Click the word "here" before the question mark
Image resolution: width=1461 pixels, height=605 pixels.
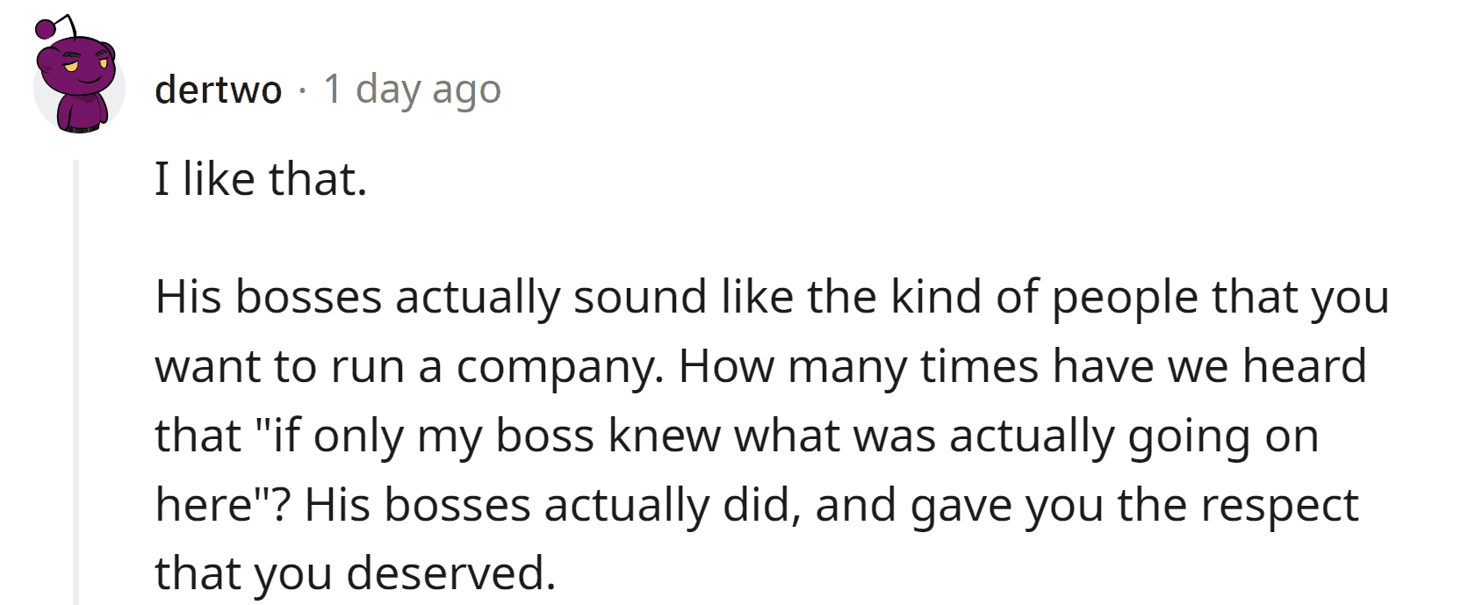click(203, 505)
